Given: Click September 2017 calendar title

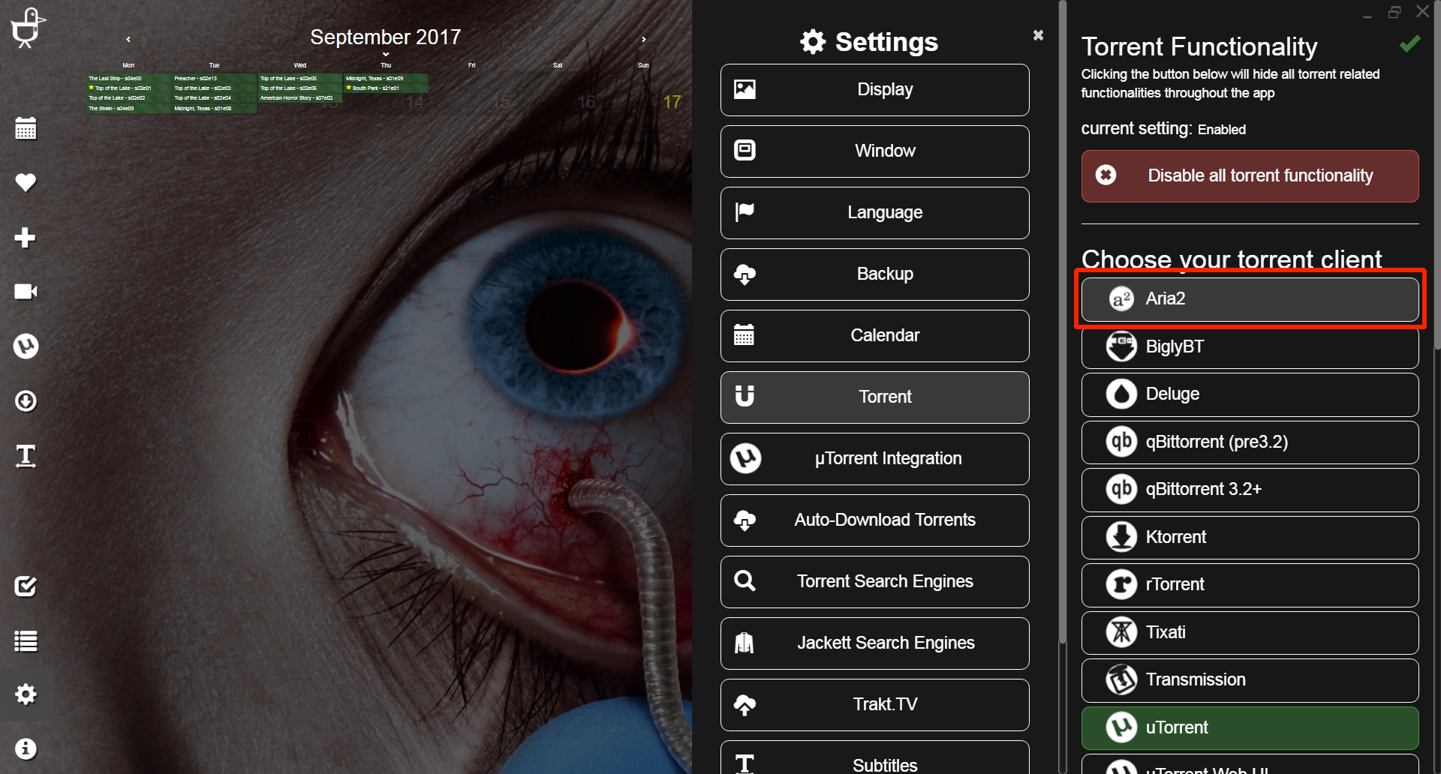Looking at the screenshot, I should (386, 37).
